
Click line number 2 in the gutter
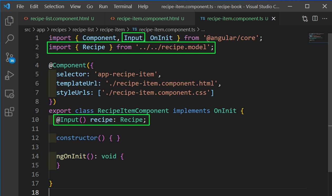pos(37,47)
